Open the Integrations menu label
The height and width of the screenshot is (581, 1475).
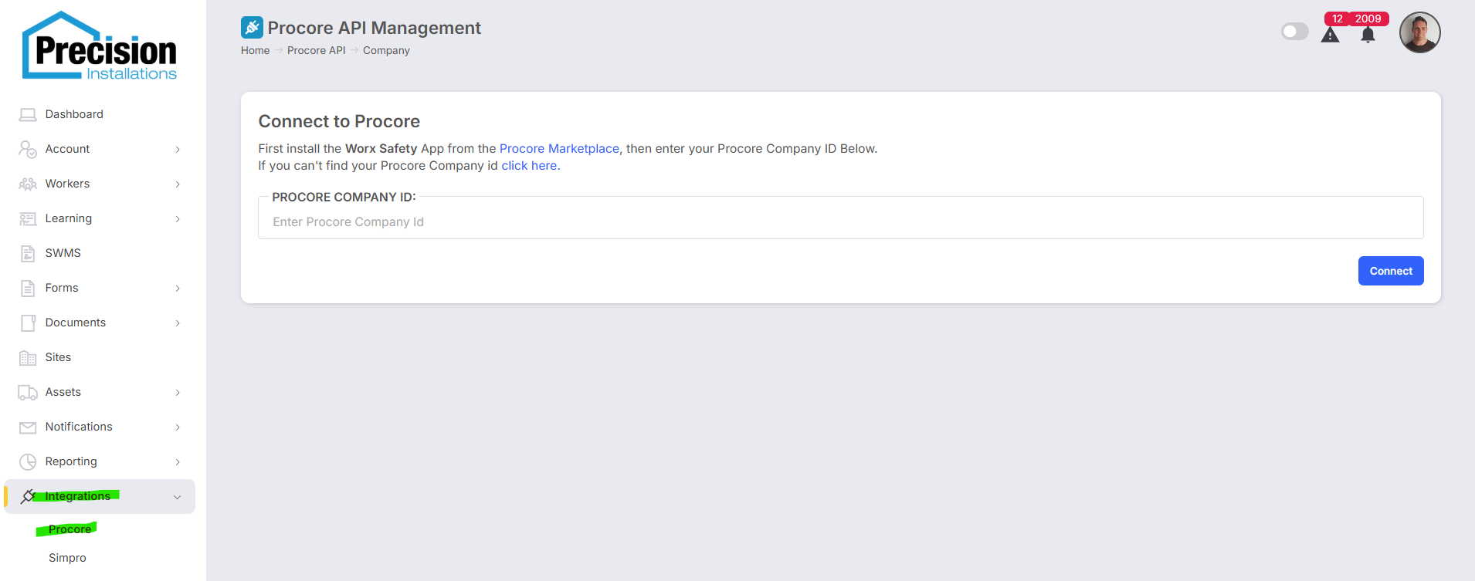[x=77, y=496]
